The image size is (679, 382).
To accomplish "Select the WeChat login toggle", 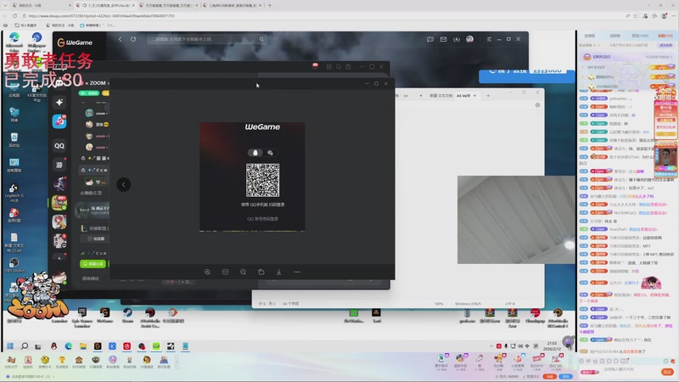I will 270,153.
